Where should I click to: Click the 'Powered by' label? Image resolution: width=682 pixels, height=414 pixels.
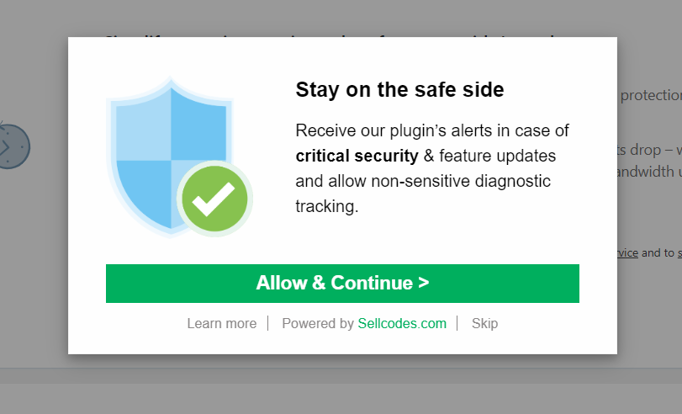[x=318, y=323]
